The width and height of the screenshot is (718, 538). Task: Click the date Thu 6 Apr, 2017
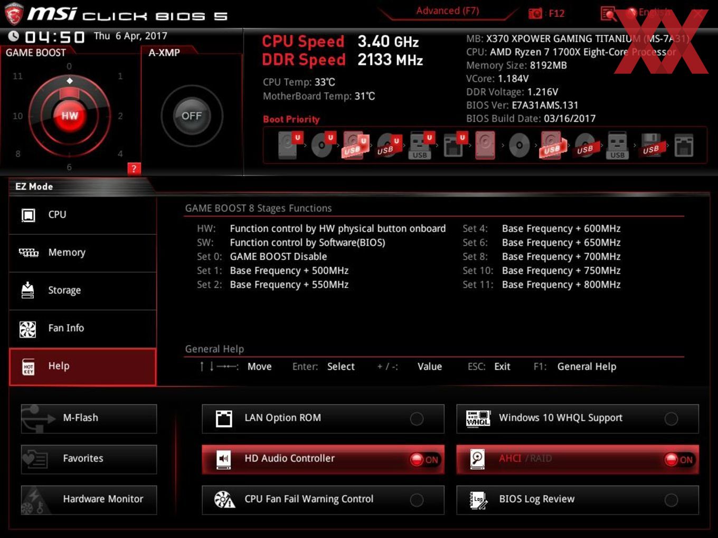[x=130, y=36]
